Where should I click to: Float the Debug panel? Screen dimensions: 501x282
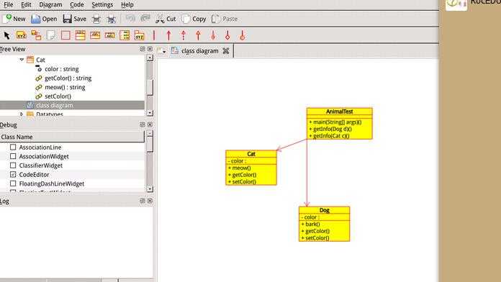click(x=143, y=124)
